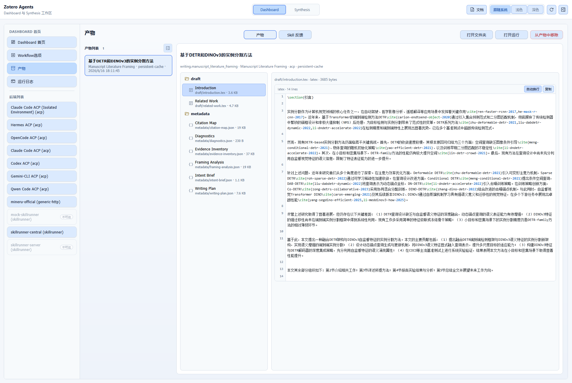
Task: Select the skillrunner-server backend
Action: (x=42, y=247)
